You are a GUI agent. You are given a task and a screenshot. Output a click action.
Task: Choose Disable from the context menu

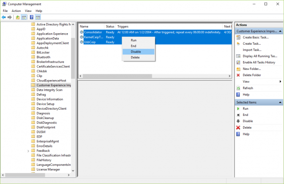[136, 52]
